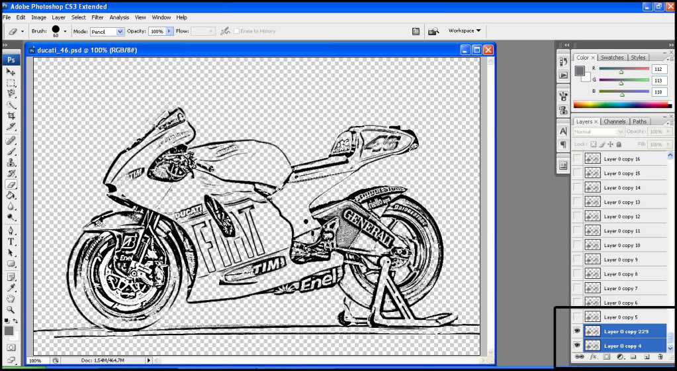The image size is (677, 371).
Task: Open the Opacity slider arrow in options bar
Action: pos(169,31)
